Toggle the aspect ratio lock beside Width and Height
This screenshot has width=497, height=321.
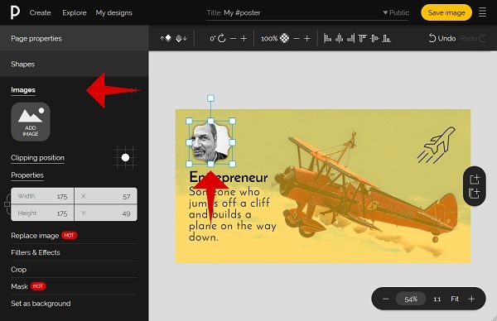(x=7, y=204)
